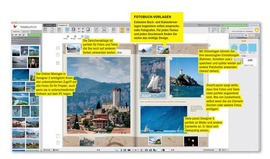270x159 pixels.
Task: Select the sleeping baby thumbnail in photo panel
Action: point(18,122)
